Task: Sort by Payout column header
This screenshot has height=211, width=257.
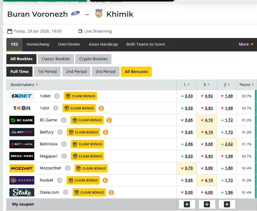Action: tap(246, 85)
